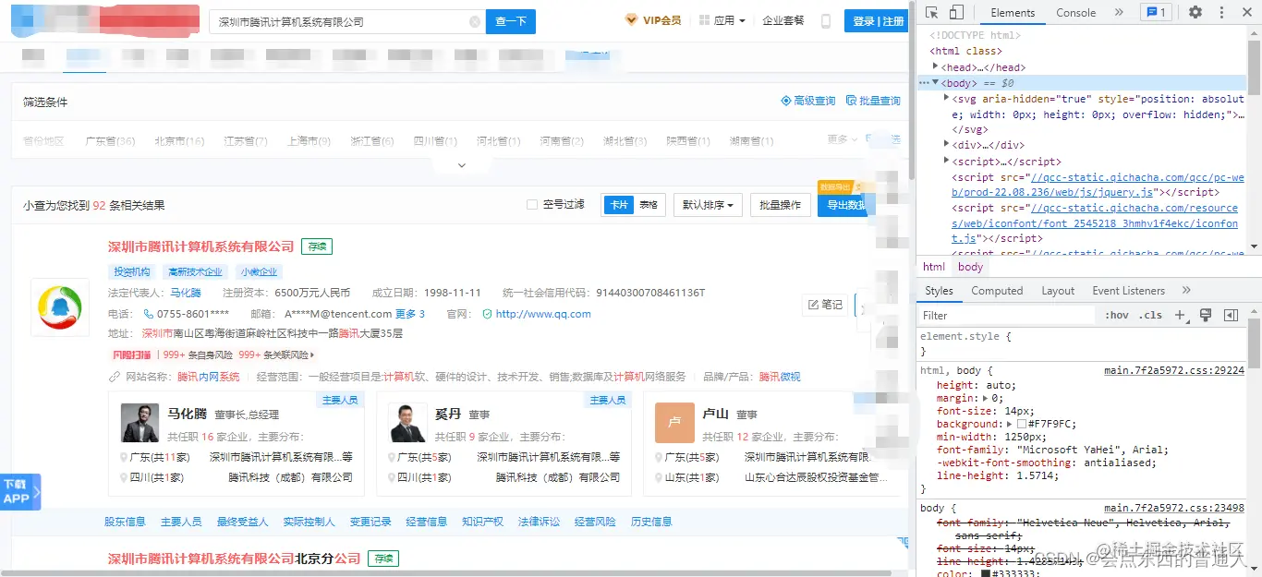Click 卢山 avatar tile

click(x=674, y=423)
